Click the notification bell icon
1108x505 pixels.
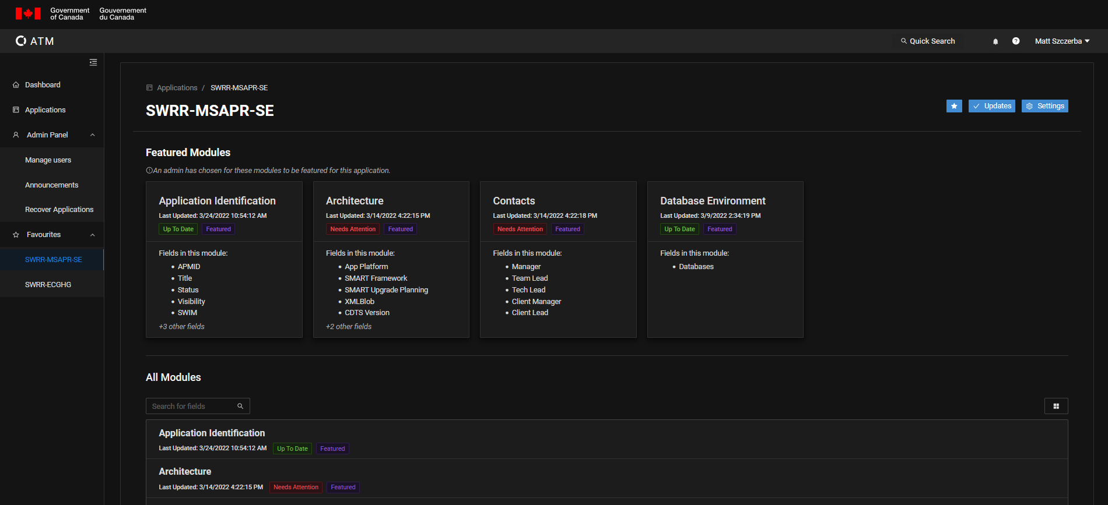[x=995, y=41]
